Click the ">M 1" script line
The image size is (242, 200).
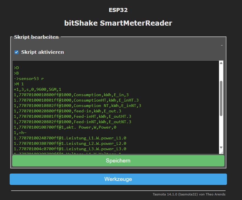click(x=19, y=84)
